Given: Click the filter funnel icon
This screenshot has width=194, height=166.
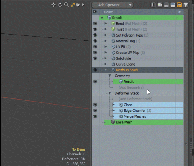Looking at the screenshot, I should tap(186, 5).
